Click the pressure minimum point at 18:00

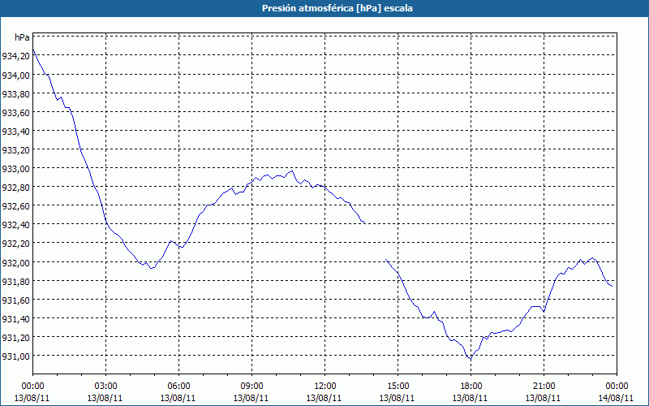(471, 358)
